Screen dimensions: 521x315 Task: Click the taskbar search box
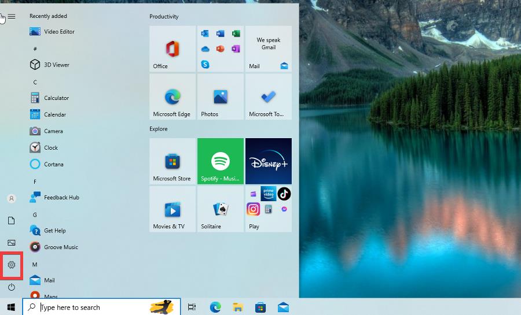click(x=102, y=307)
